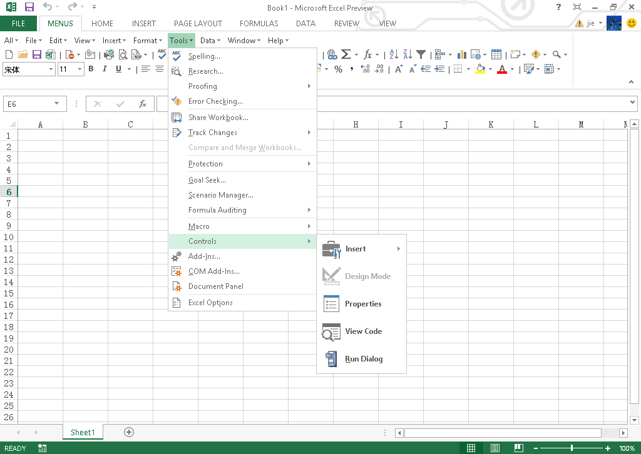Expand the Track Changes submenu
Image resolution: width=641 pixels, height=454 pixels.
[x=242, y=133]
